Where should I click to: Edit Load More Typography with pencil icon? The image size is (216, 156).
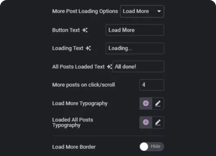158,104
